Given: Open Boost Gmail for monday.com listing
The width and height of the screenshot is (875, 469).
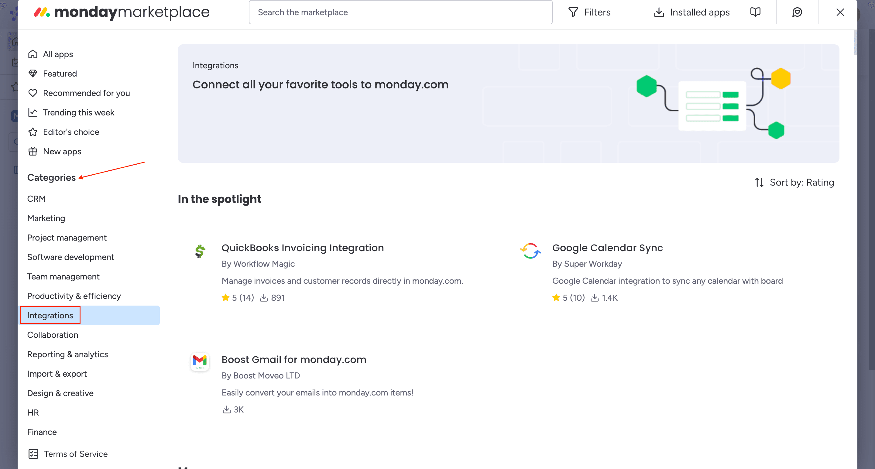Looking at the screenshot, I should 293,360.
